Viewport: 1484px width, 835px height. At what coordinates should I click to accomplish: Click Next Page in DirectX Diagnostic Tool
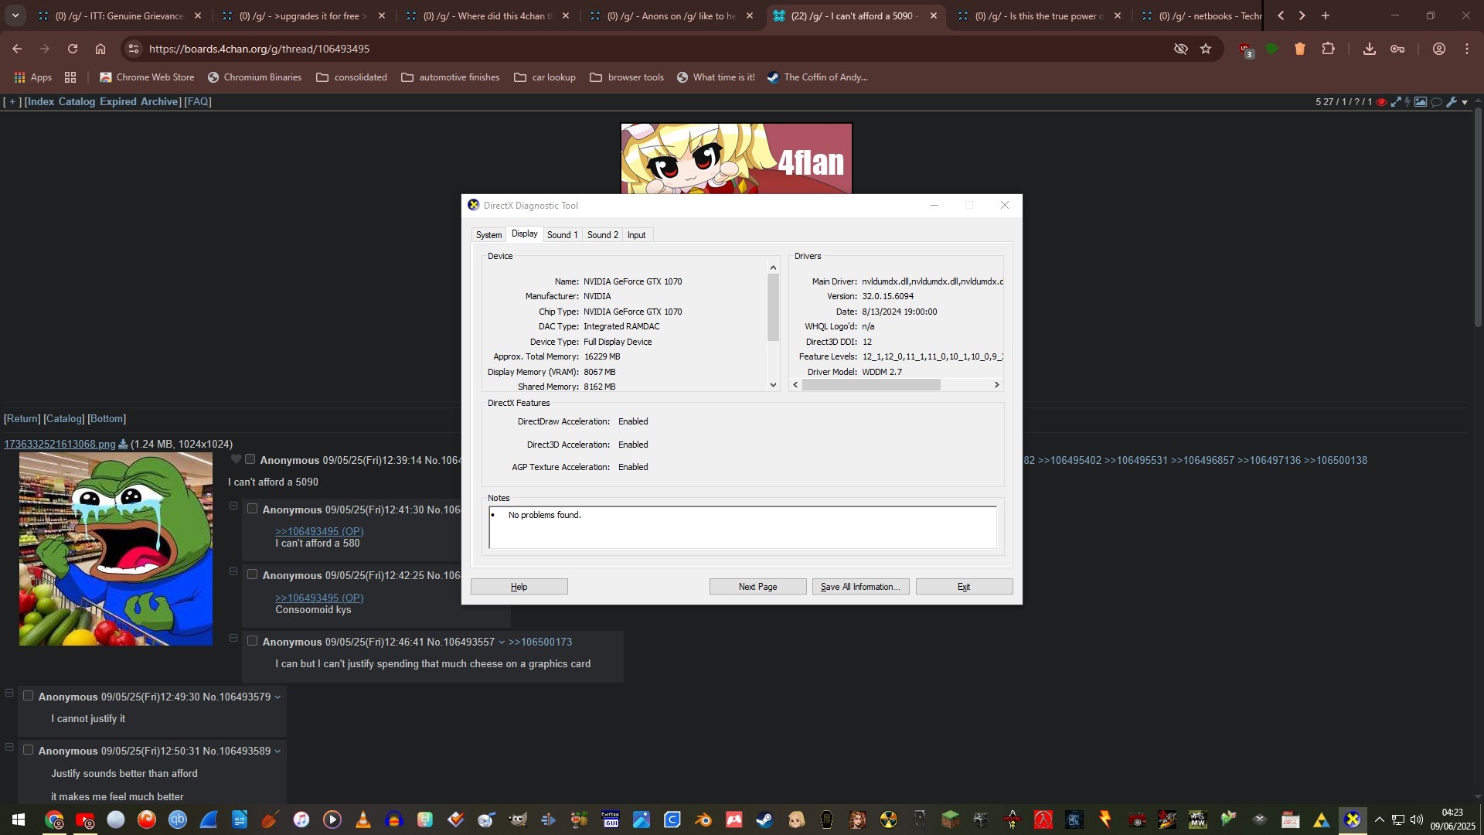[757, 587]
